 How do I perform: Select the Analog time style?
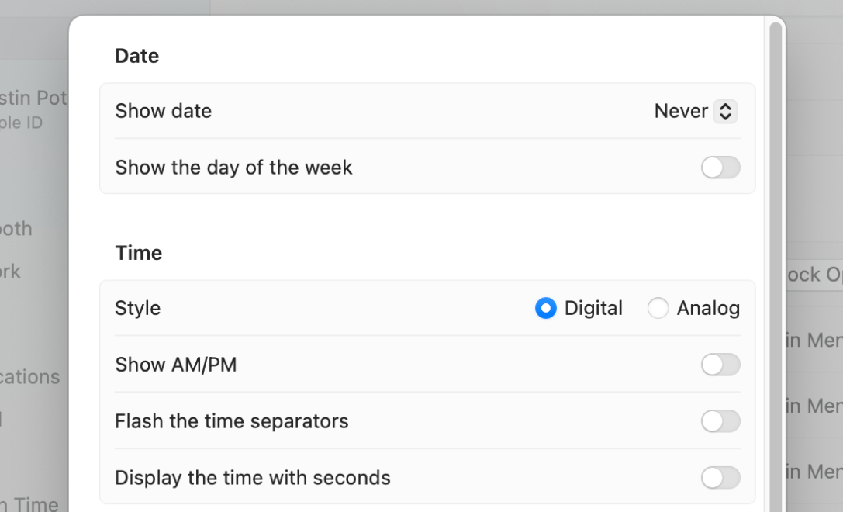658,308
